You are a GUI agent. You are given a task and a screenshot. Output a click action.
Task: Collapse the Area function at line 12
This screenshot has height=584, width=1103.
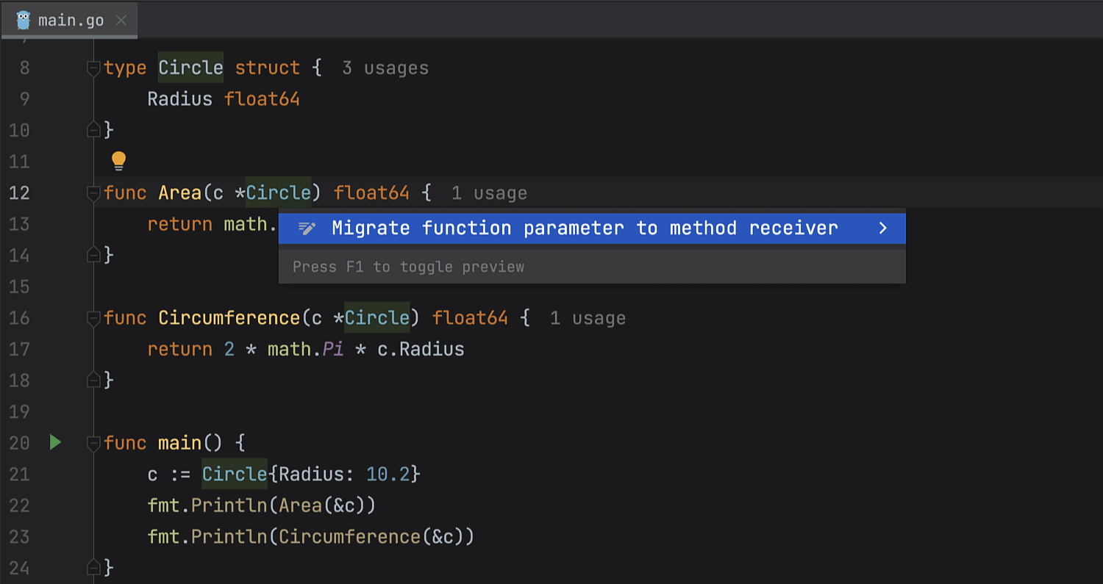pyautogui.click(x=93, y=193)
